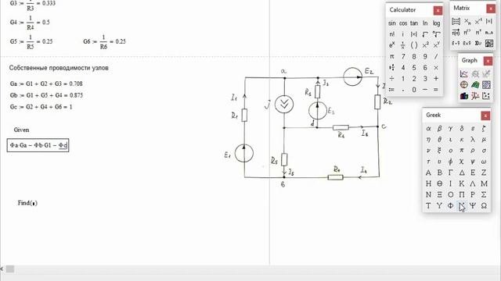Image resolution: width=501 pixels, height=281 pixels.
Task: Insert e to the power x
Action: tap(392, 45)
